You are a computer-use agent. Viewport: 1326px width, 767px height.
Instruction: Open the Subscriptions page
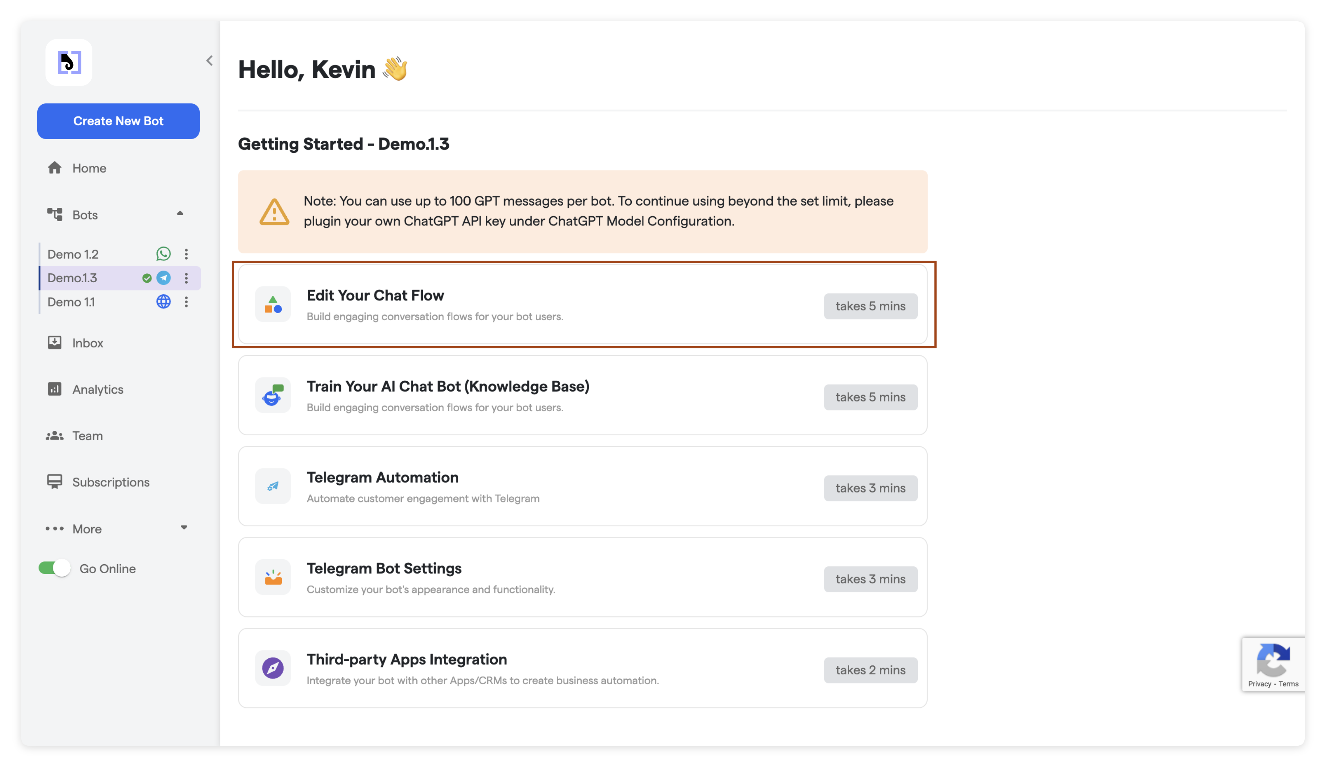(x=110, y=482)
